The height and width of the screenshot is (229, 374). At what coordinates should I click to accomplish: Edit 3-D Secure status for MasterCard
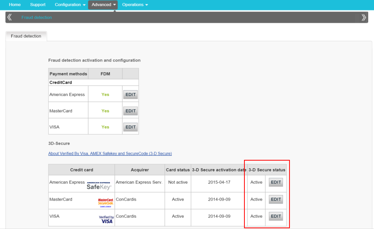click(x=276, y=200)
